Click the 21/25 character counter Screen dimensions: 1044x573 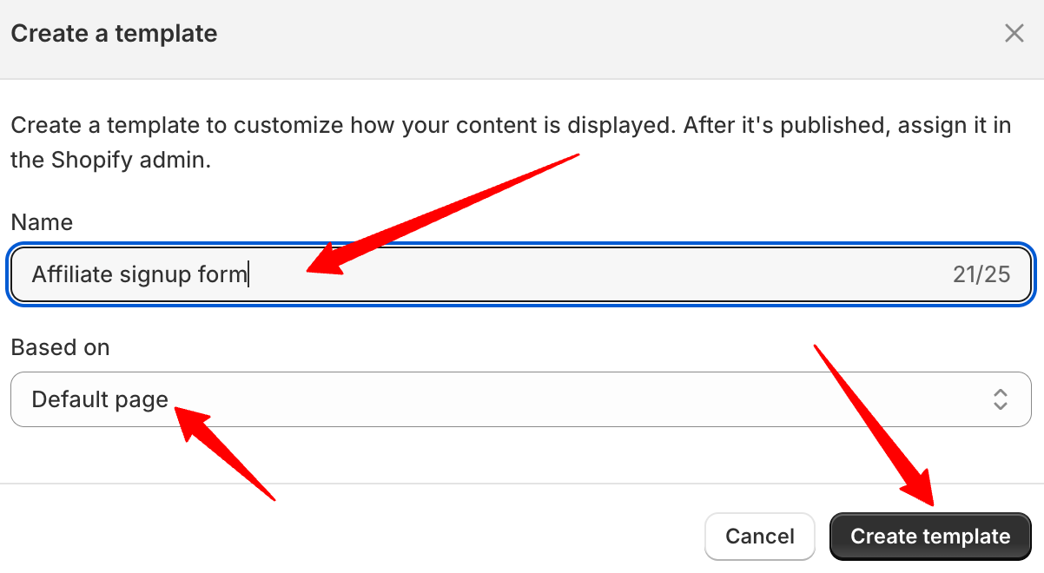pos(981,275)
